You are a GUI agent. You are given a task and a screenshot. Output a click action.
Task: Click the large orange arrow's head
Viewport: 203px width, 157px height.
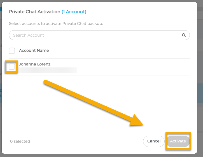point(140,121)
